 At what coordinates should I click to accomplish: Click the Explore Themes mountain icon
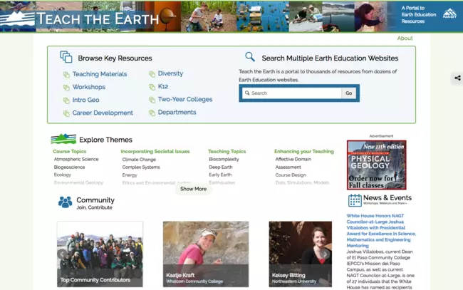tap(63, 139)
